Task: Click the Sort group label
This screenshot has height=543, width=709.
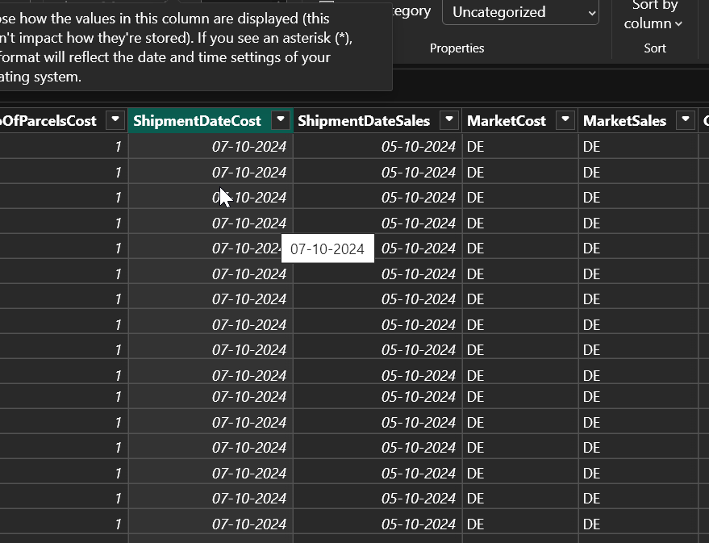Action: click(x=655, y=48)
